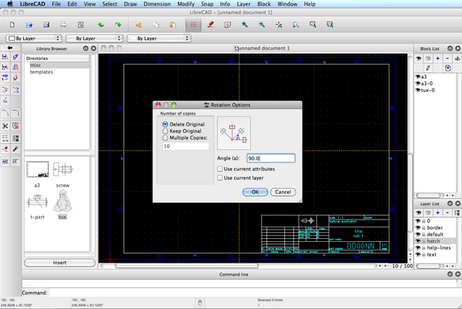Toggle visibility of the border layer
The image size is (462, 309).
click(418, 227)
